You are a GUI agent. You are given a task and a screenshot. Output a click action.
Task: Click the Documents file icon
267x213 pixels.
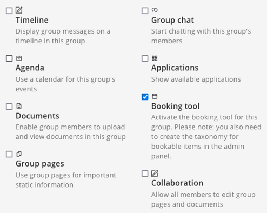(19, 106)
